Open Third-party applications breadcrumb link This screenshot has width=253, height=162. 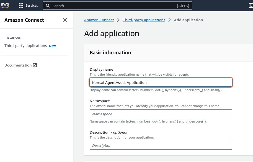(144, 20)
